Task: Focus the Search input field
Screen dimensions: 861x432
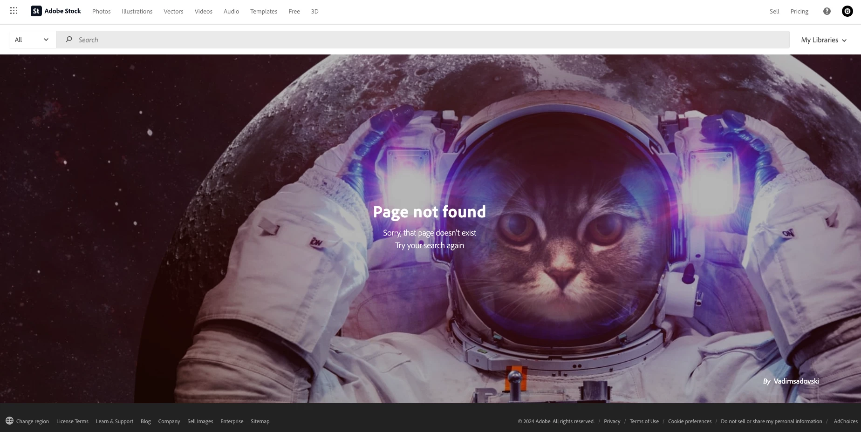Action: tap(423, 40)
